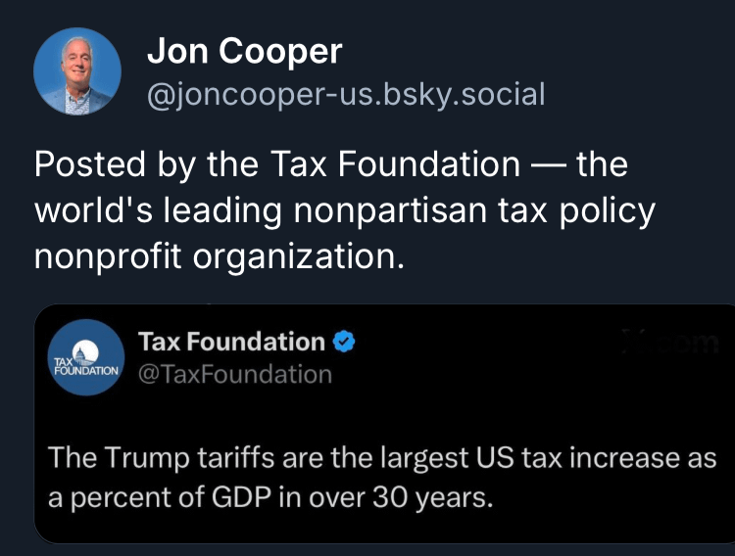The height and width of the screenshot is (556, 735).
Task: Click the word "Posted" starting the post
Action: tap(90, 163)
